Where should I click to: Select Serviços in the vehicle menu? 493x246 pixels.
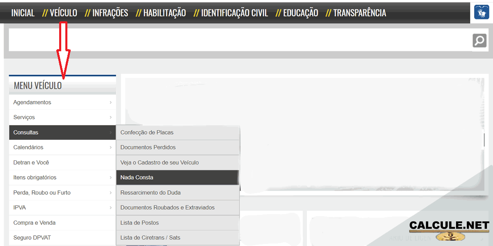[62, 117]
